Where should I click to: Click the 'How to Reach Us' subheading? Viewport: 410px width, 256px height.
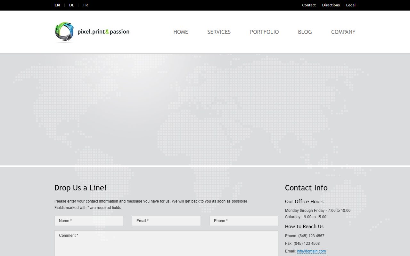304,227
